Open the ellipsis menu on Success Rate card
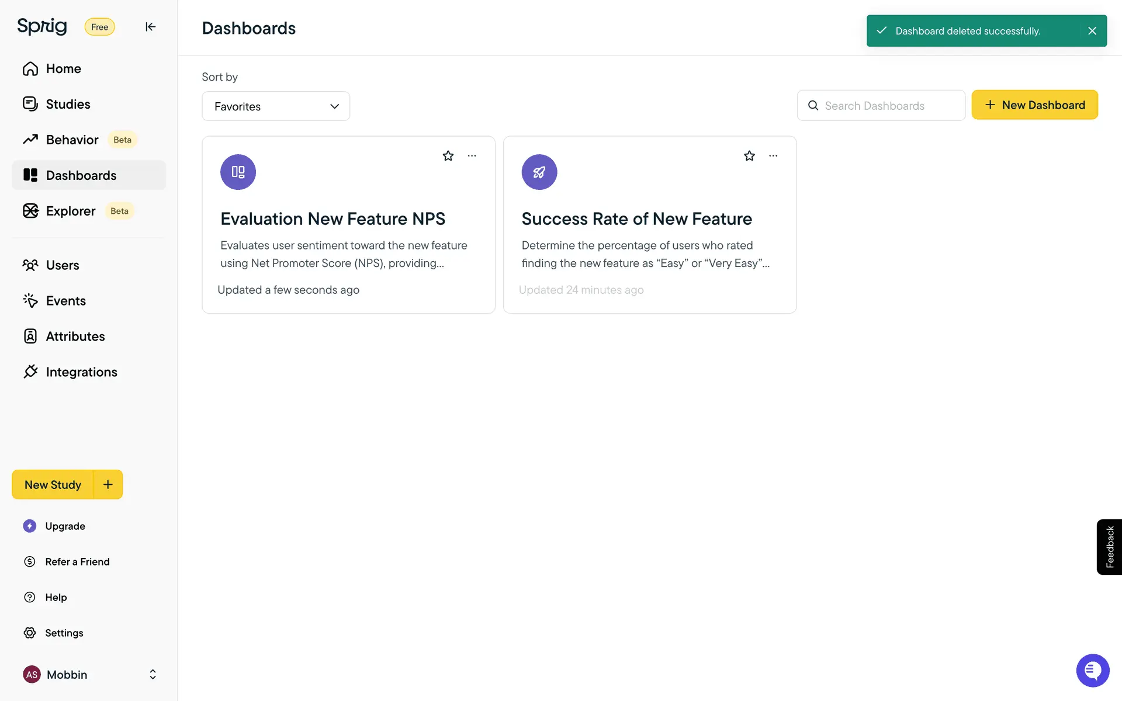 tap(773, 156)
